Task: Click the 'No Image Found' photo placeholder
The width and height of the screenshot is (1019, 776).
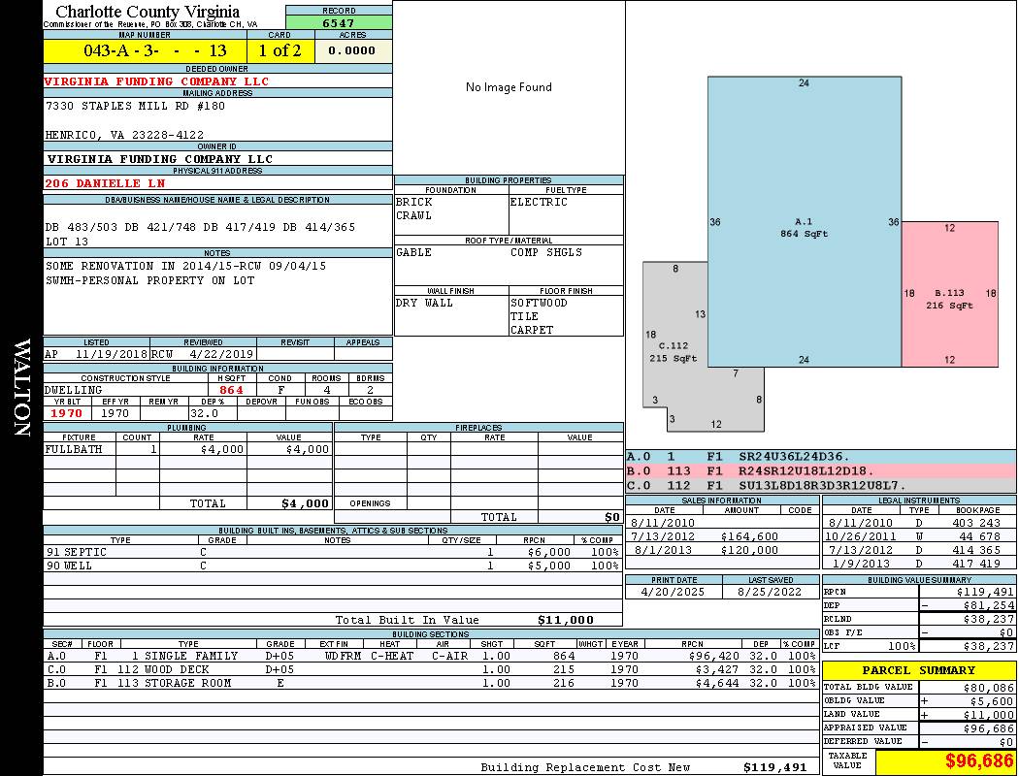Action: pos(509,87)
